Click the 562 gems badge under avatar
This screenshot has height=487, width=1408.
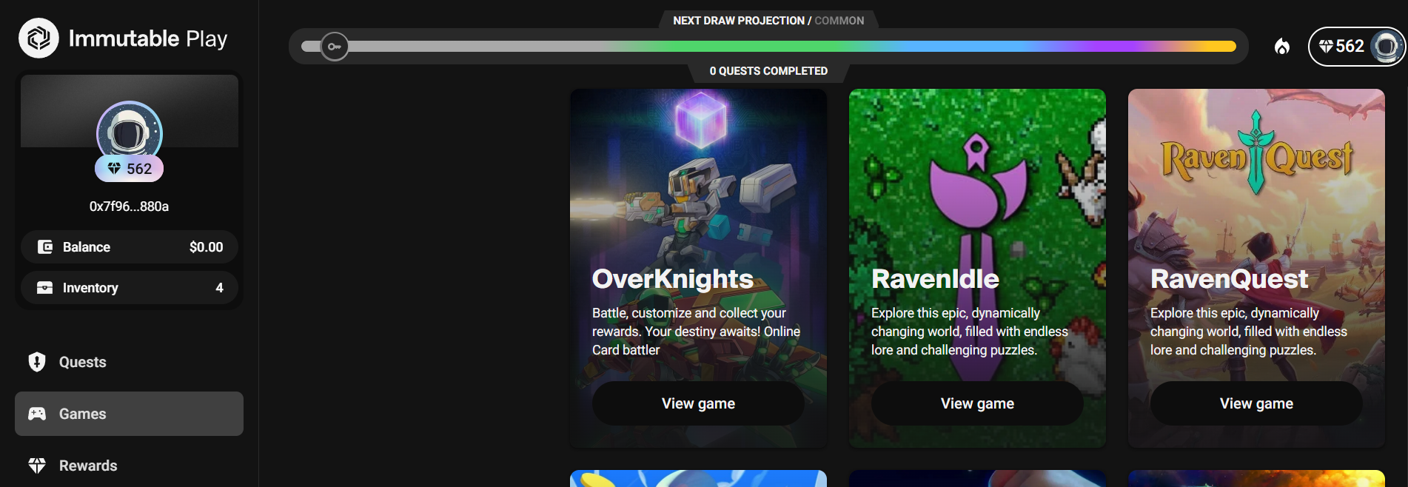[x=129, y=169]
